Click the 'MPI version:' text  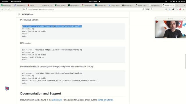[26, 43]
